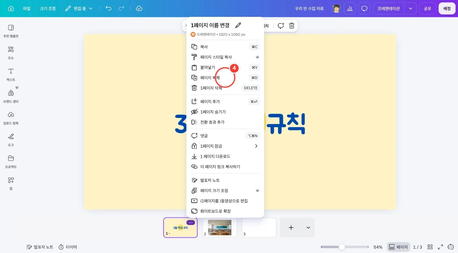Toggle 1페이지 숨기기 visibility

pos(225,112)
